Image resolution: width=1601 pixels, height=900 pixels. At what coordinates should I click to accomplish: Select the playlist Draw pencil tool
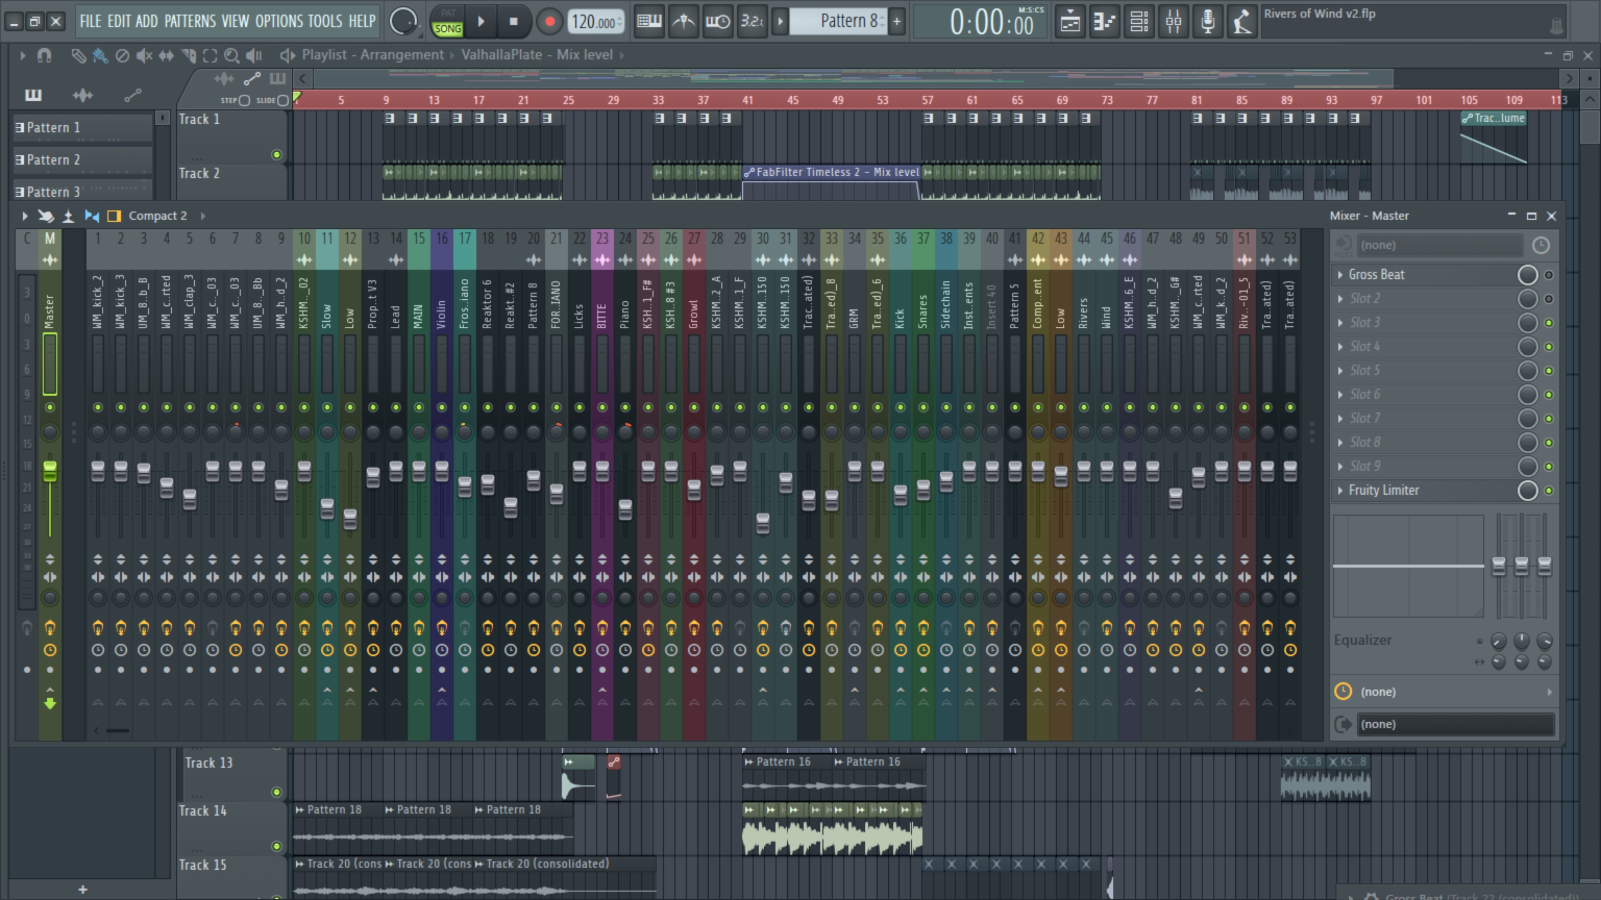click(78, 55)
